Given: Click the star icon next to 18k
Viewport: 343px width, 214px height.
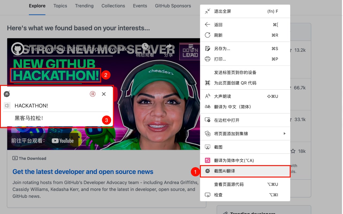Looking at the screenshot, I should [293, 151].
